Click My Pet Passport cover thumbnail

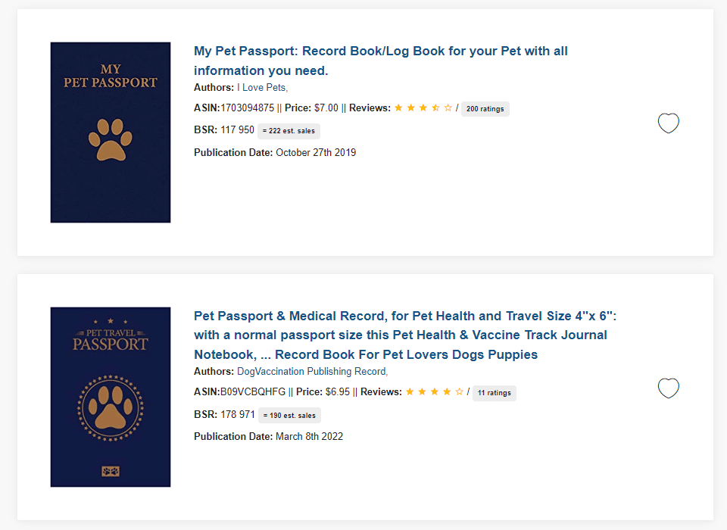coord(111,132)
